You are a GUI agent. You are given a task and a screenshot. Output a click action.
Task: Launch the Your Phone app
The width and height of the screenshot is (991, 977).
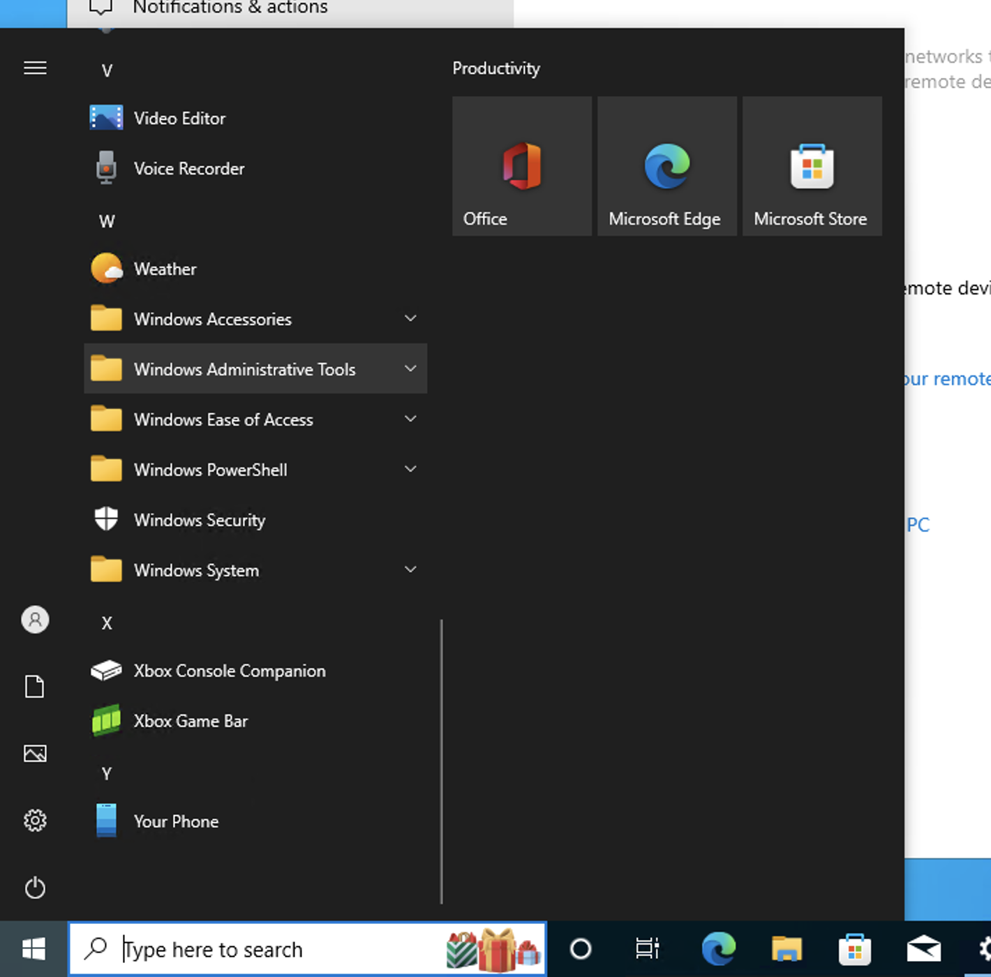[x=255, y=821]
